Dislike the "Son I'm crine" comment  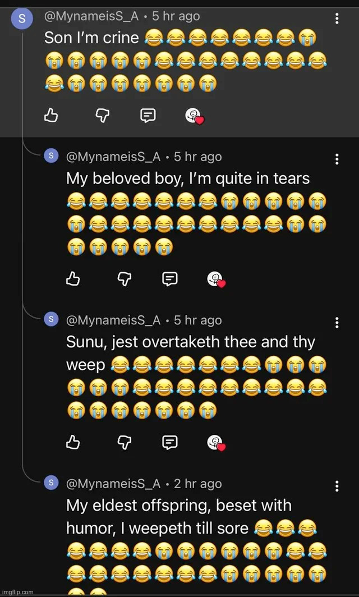click(x=102, y=116)
